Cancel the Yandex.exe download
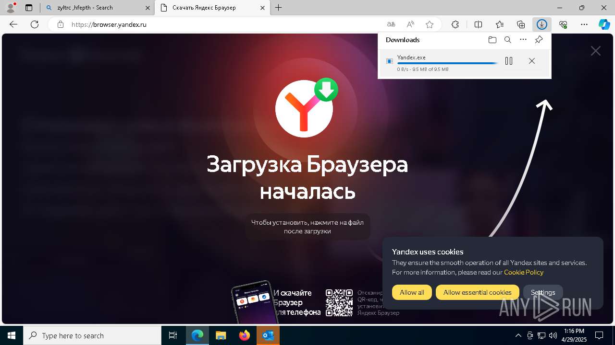The height and width of the screenshot is (345, 615). [x=532, y=61]
